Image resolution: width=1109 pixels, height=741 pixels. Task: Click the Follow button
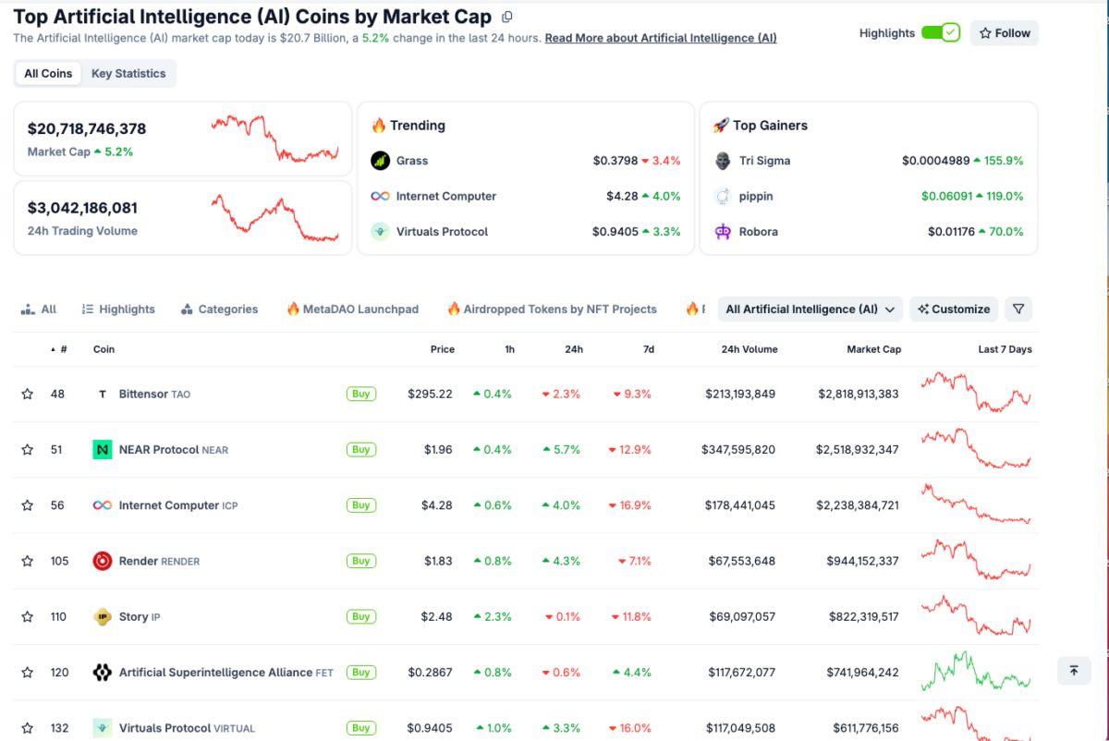click(1004, 32)
